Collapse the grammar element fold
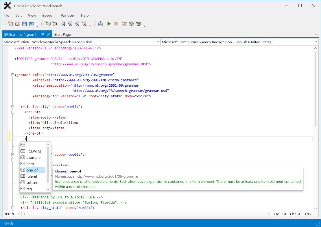 [13, 75]
